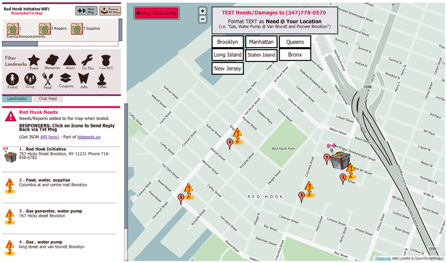Open map 1 Events/Announcements
The height and width of the screenshot is (263, 447).
coord(14,28)
